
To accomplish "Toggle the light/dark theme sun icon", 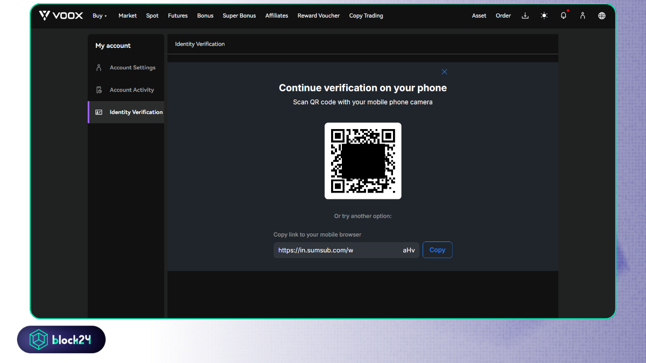I will (x=544, y=16).
